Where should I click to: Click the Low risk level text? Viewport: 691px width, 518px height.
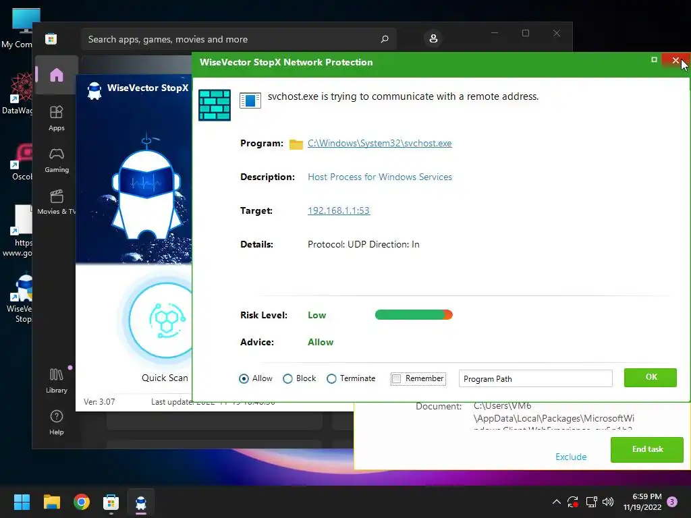[317, 315]
